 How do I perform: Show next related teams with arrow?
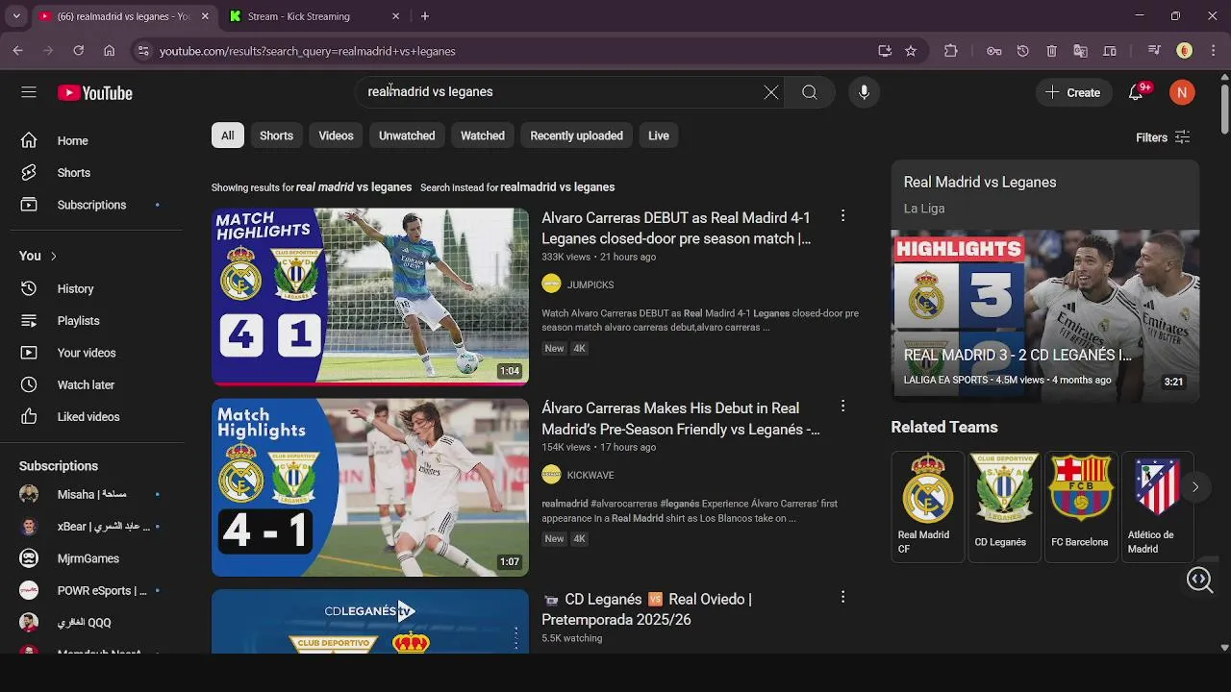pos(1194,486)
